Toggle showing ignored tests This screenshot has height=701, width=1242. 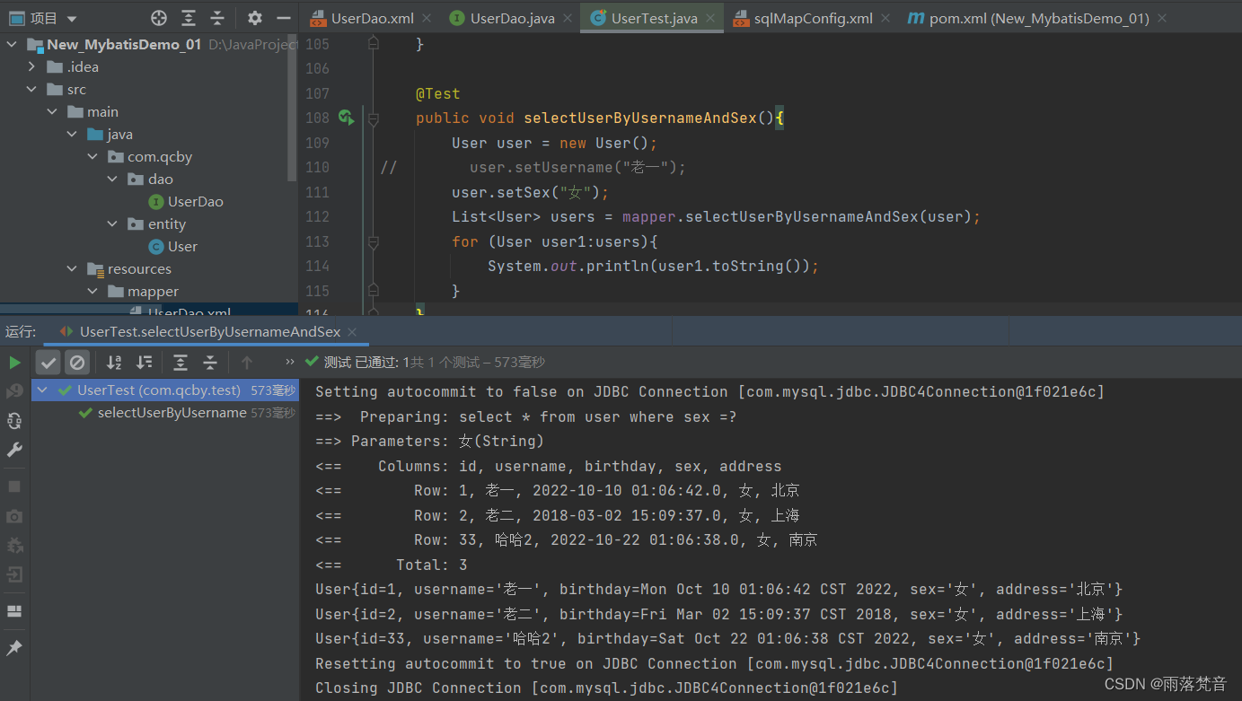click(77, 362)
